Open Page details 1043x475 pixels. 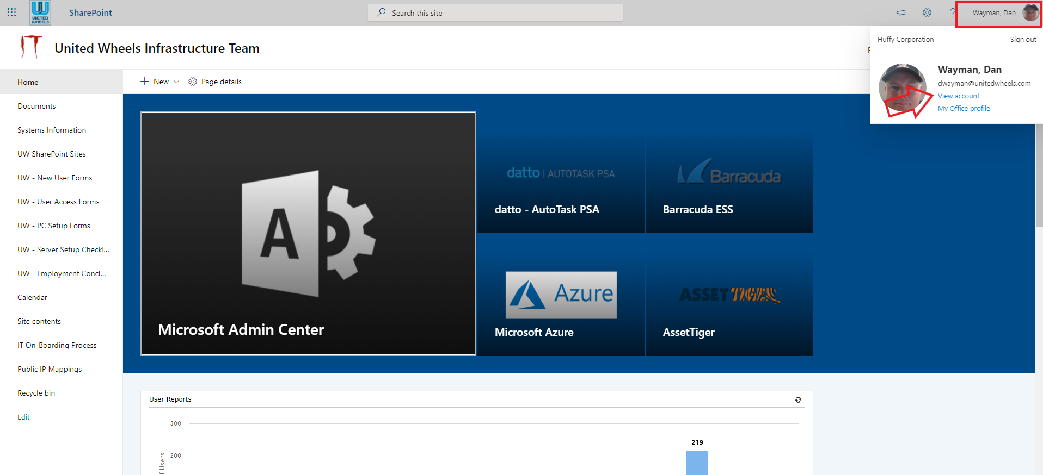point(215,82)
